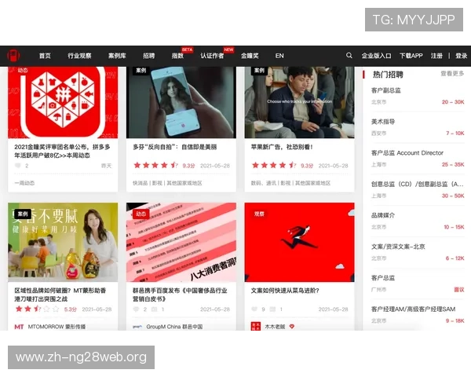Click the red site logo in navbar
471x377 pixels.
pyautogui.click(x=13, y=56)
